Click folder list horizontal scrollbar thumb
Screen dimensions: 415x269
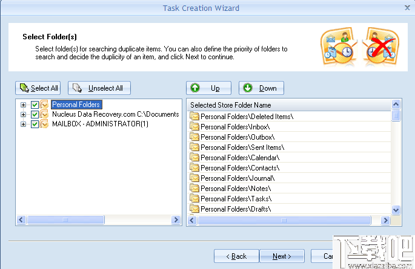pyautogui.click(x=284, y=220)
